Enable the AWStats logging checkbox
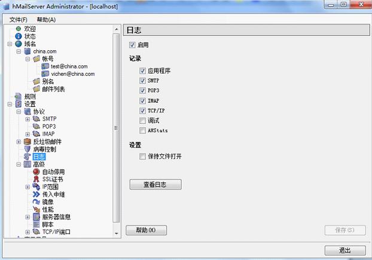 [x=142, y=130]
